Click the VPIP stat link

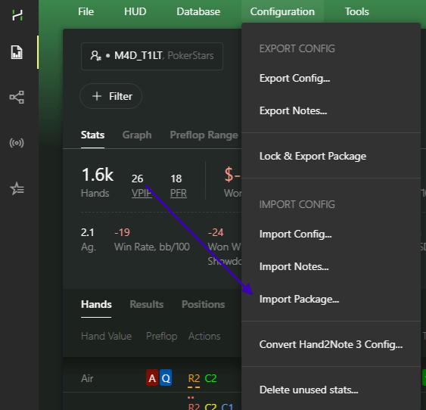(141, 193)
